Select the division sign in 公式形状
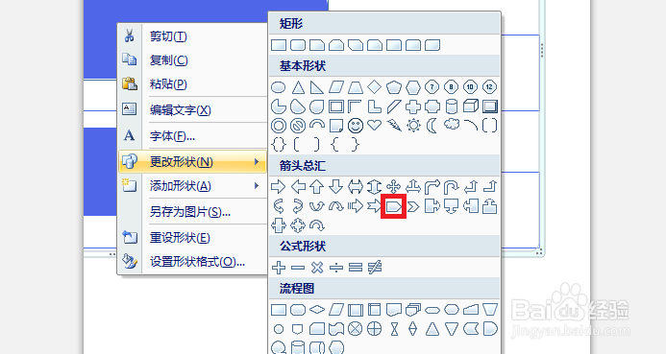 pos(336,268)
